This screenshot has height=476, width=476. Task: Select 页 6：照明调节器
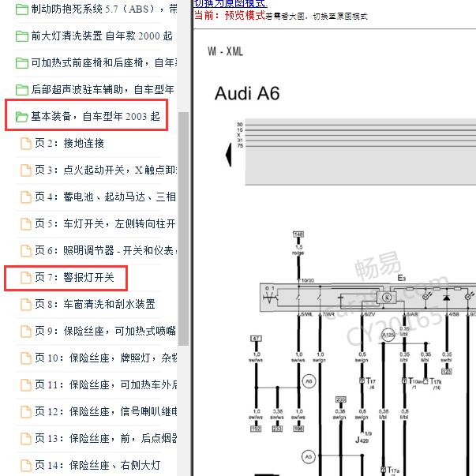click(x=99, y=250)
